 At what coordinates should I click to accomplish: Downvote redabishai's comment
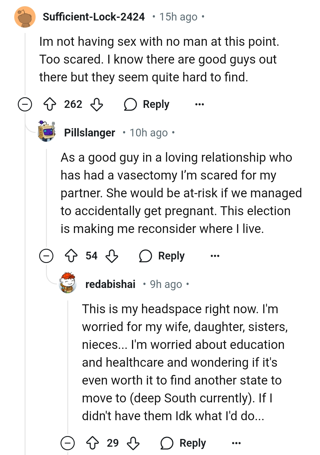click(x=133, y=443)
